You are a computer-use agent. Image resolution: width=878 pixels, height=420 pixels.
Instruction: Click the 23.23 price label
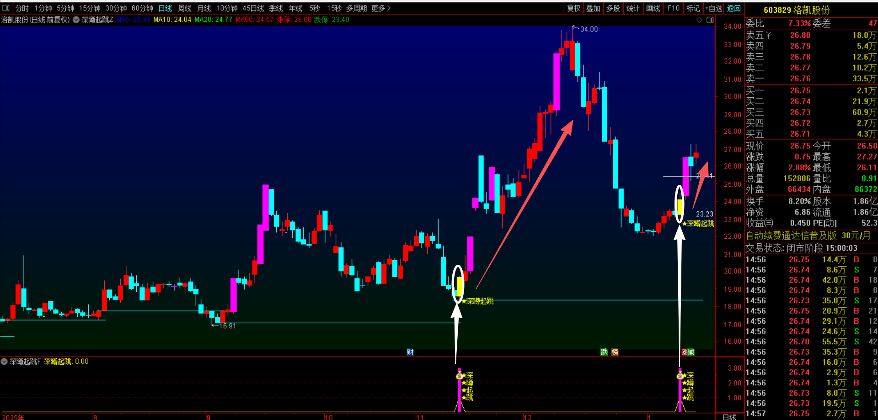(704, 214)
